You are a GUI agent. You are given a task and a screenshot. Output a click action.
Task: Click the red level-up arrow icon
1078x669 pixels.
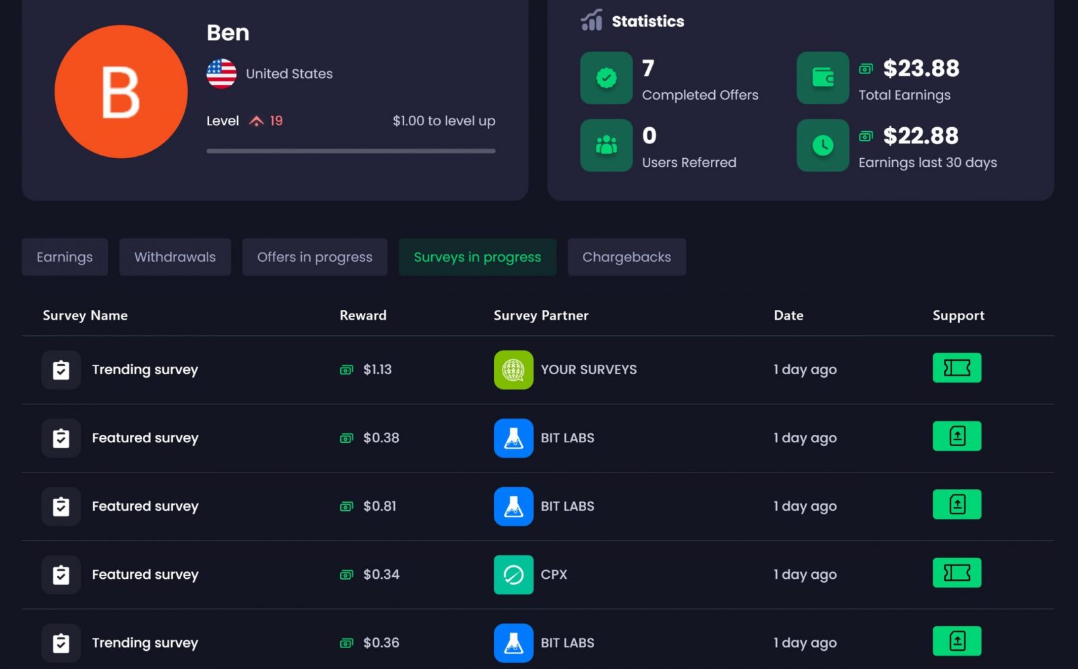pyautogui.click(x=256, y=121)
